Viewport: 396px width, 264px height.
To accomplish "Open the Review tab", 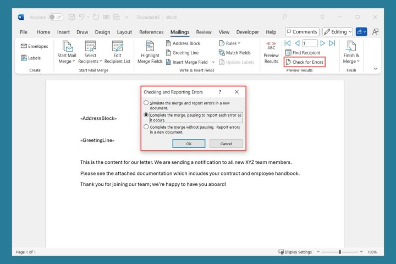I will click(x=204, y=32).
